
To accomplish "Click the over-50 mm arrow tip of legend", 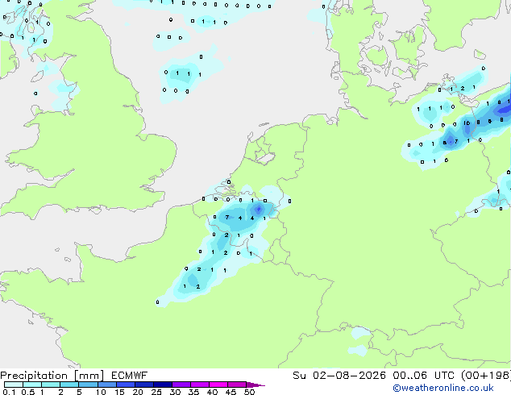I will [x=255, y=385].
